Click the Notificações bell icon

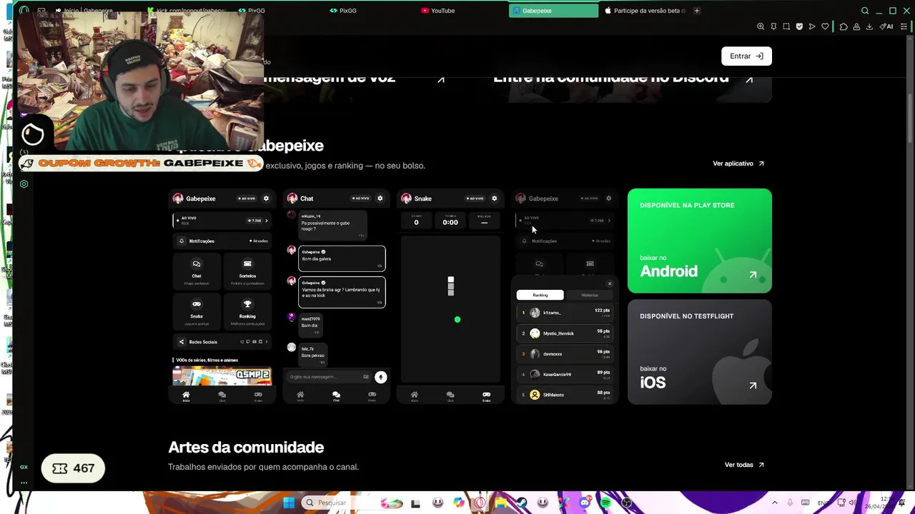click(182, 241)
